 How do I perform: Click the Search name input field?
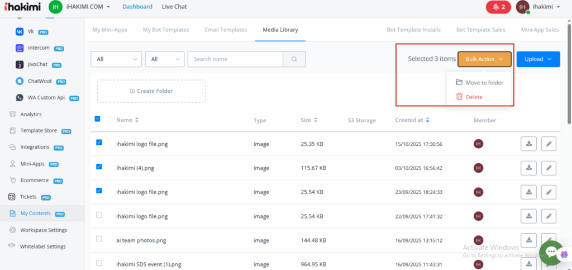pyautogui.click(x=235, y=59)
